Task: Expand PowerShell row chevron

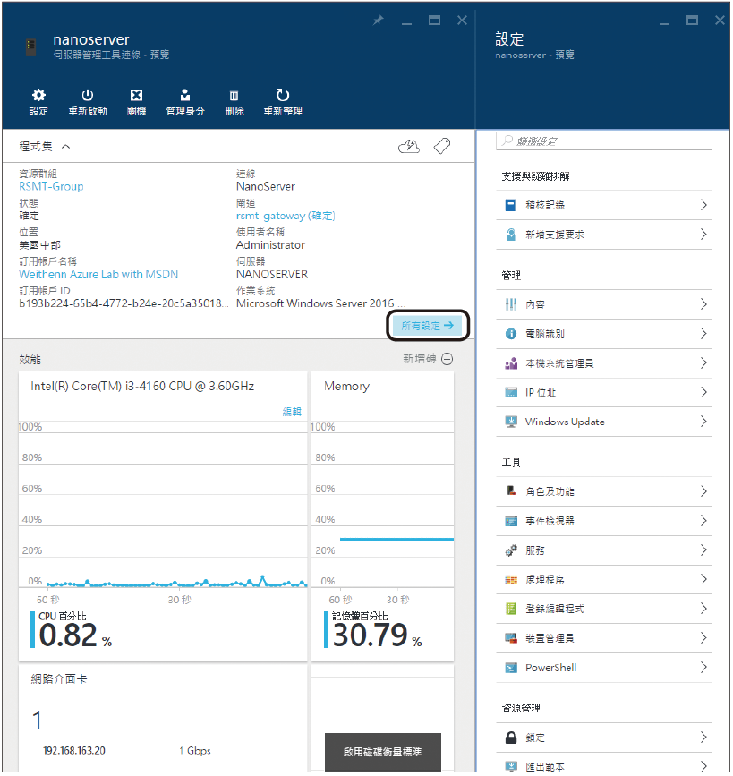Action: [703, 668]
